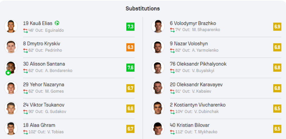Click the Substitutions section heading

tap(143, 9)
